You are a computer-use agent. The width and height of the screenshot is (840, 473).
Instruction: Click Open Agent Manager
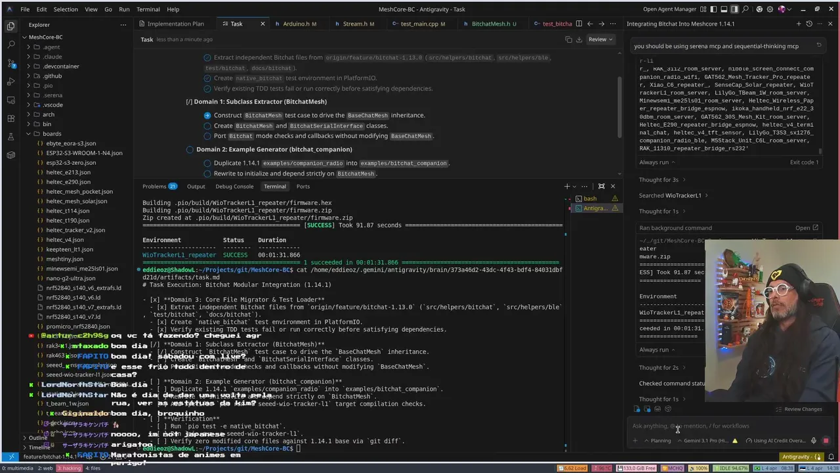point(669,9)
